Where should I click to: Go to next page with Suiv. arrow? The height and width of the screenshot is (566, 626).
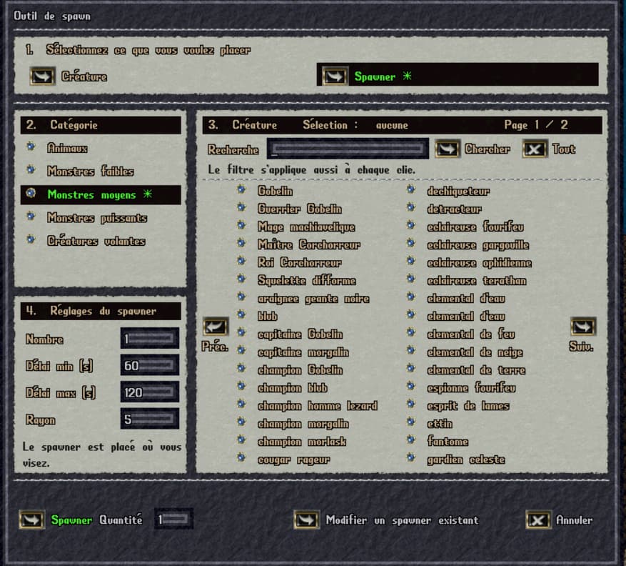[x=583, y=327]
